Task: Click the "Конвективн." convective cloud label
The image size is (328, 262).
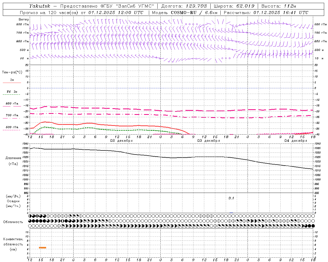Action: (13, 239)
